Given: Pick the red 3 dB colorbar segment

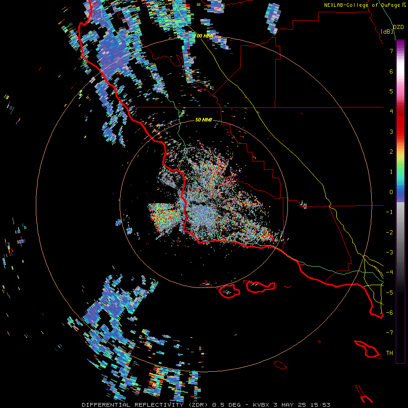Looking at the screenshot, I should point(400,131).
